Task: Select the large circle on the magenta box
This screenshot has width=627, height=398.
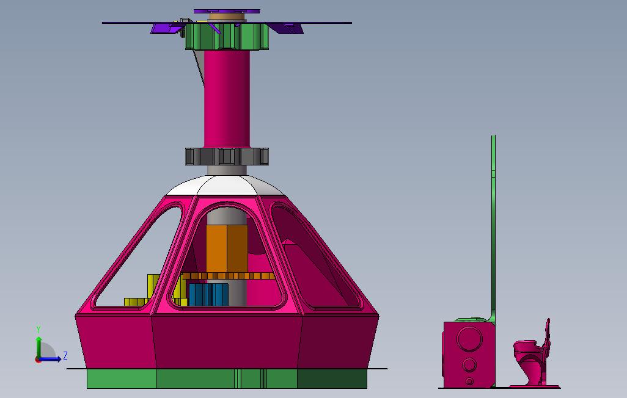Action: 469,339
